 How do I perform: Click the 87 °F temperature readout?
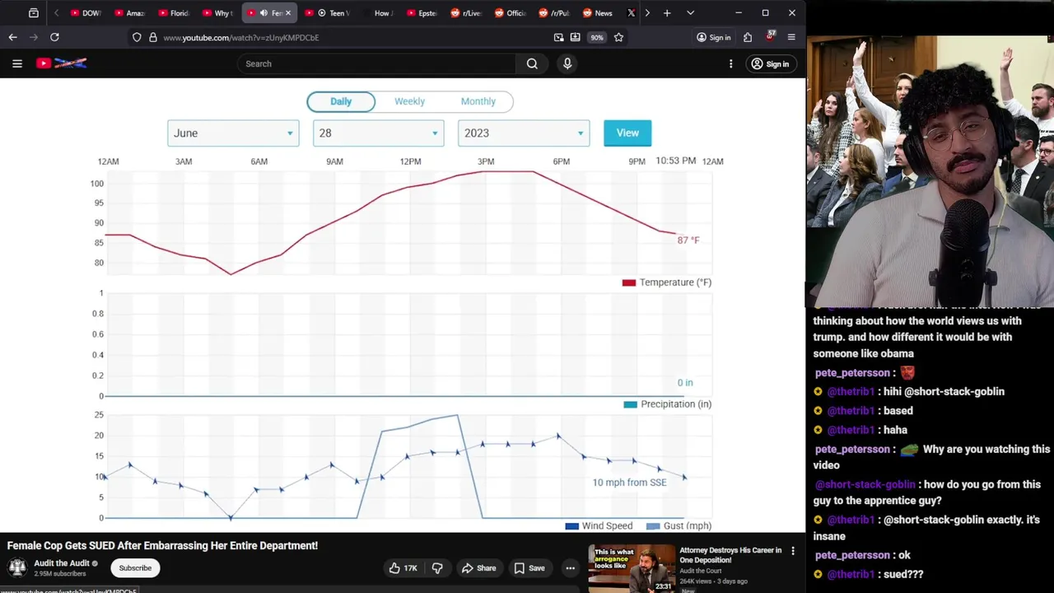[688, 240]
